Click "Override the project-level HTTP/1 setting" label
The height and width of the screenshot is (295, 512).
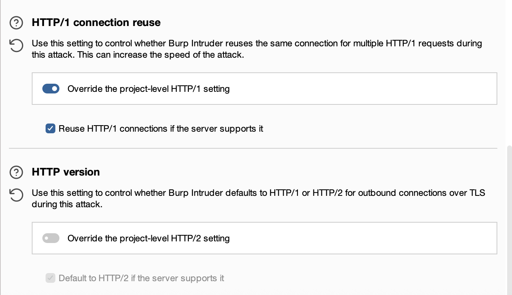pyautogui.click(x=149, y=89)
